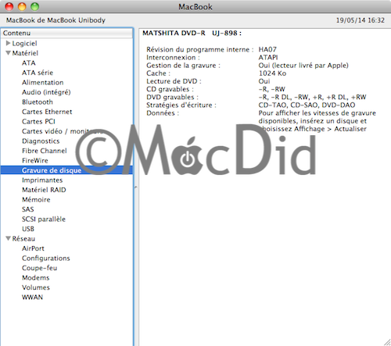
Task: Select the highlighted Gravure de disque row
Action: 66,170
